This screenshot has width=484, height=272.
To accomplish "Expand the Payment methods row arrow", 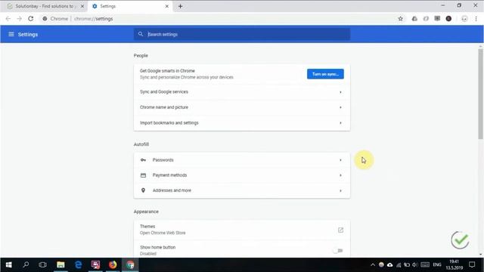I will click(340, 175).
